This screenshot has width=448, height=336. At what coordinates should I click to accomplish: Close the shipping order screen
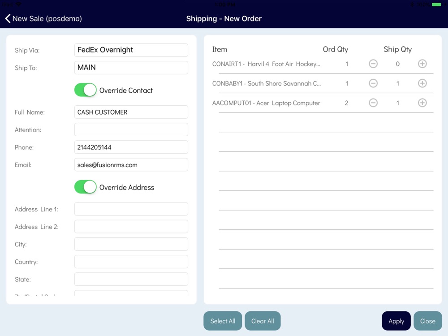click(427, 321)
